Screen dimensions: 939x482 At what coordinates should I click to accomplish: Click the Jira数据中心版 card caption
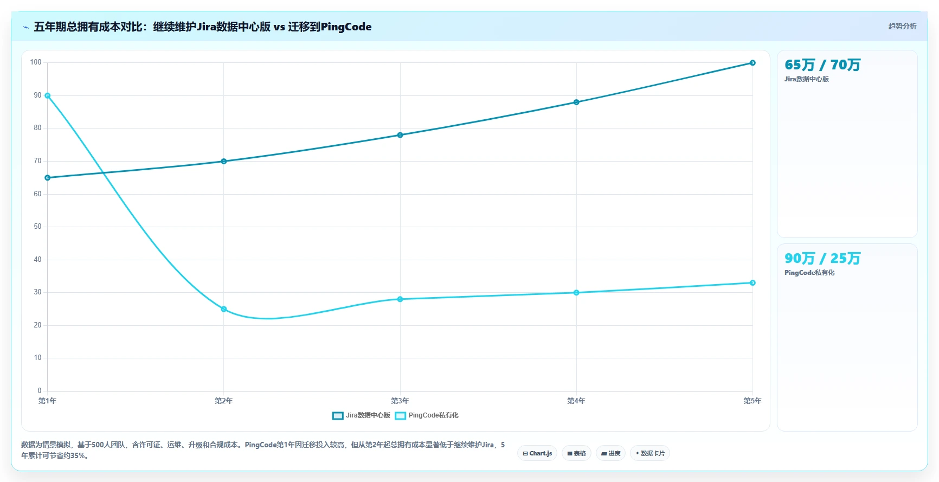pos(807,79)
